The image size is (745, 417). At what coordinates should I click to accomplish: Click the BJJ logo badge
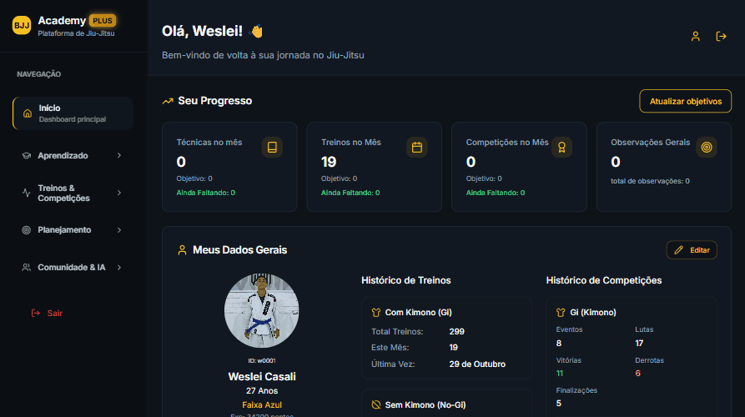coord(22,26)
